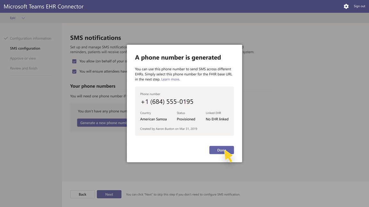The height and width of the screenshot is (207, 369).
Task: Click the SMS notifications heading
Action: pyautogui.click(x=95, y=38)
